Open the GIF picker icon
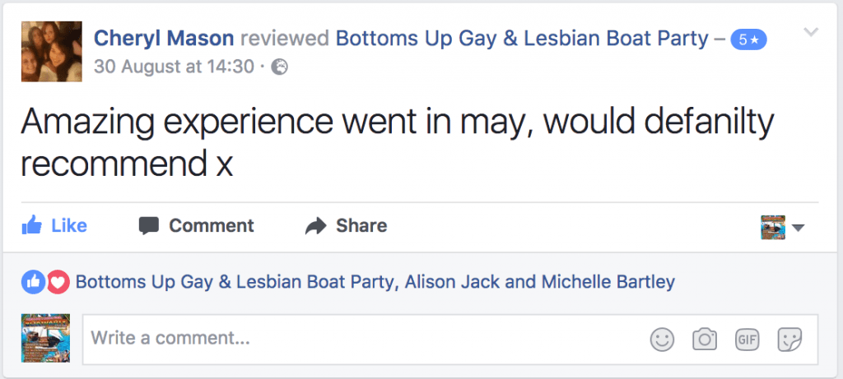The width and height of the screenshot is (843, 379). pos(747,339)
